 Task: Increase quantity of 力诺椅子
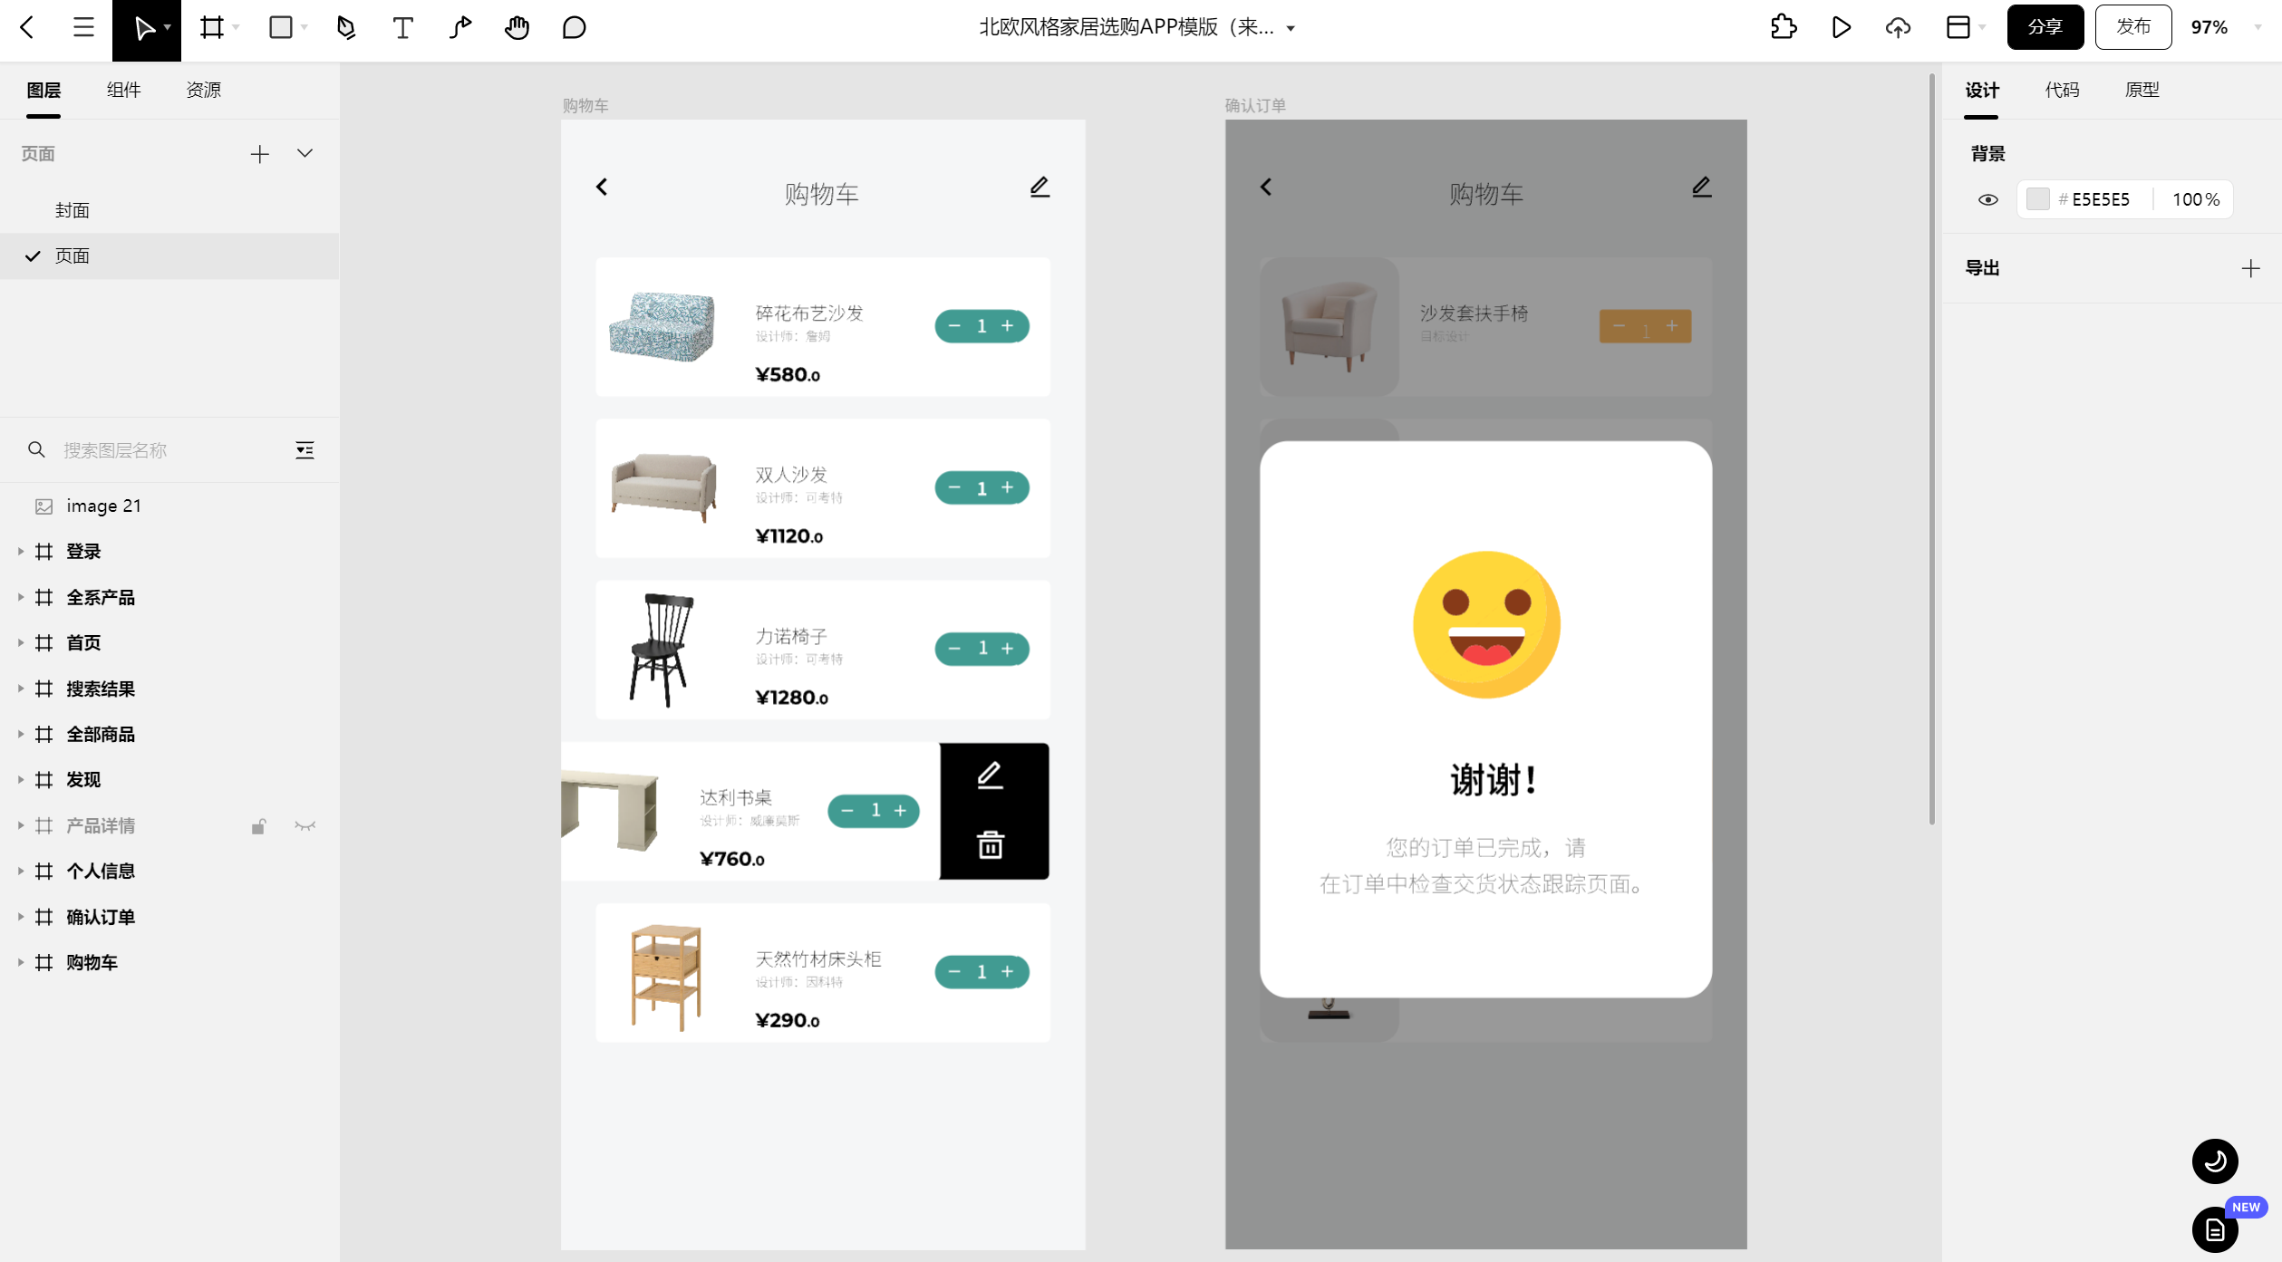click(1008, 649)
